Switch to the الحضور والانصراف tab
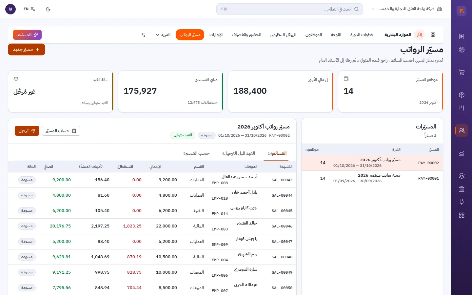This screenshot has width=472, height=295. 246,35
